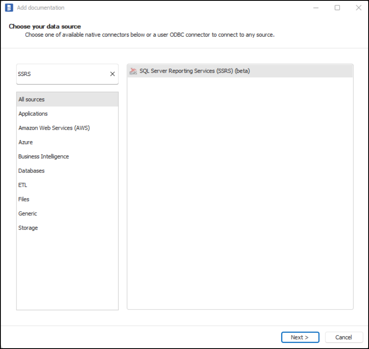Click the Dataedo app icon in title bar
Viewport: 369px width, 349px height.
(x=9, y=8)
